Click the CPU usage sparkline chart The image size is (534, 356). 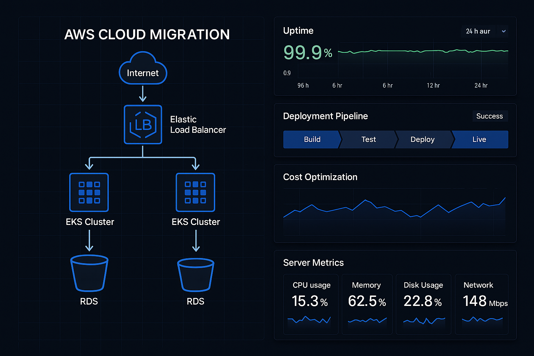click(x=310, y=320)
